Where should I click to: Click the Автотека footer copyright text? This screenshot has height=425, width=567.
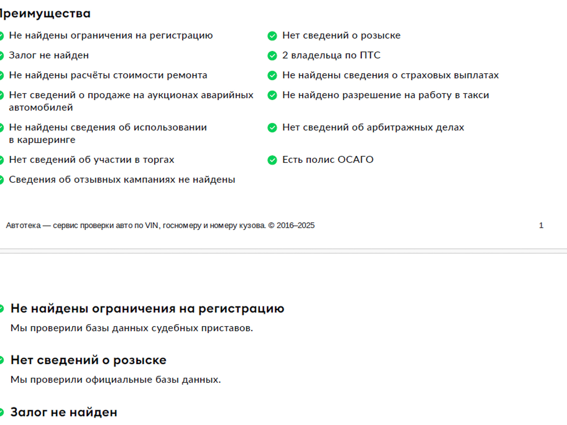[x=160, y=225]
